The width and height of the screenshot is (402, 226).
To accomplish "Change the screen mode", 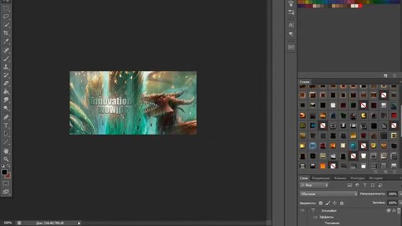I will (x=6, y=191).
